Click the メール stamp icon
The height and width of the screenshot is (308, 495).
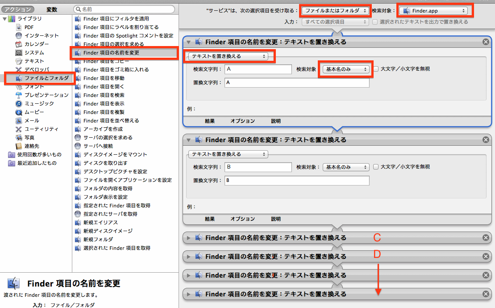point(19,121)
